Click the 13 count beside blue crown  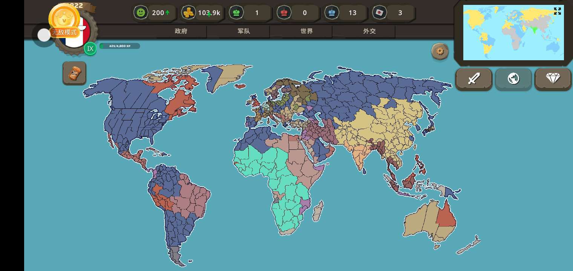pos(352,13)
